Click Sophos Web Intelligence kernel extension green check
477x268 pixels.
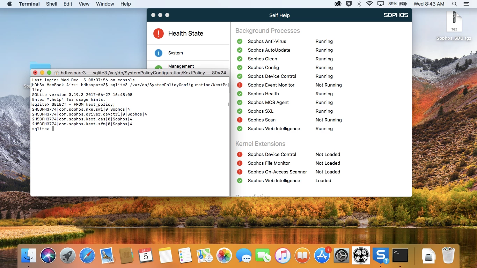[x=240, y=180]
